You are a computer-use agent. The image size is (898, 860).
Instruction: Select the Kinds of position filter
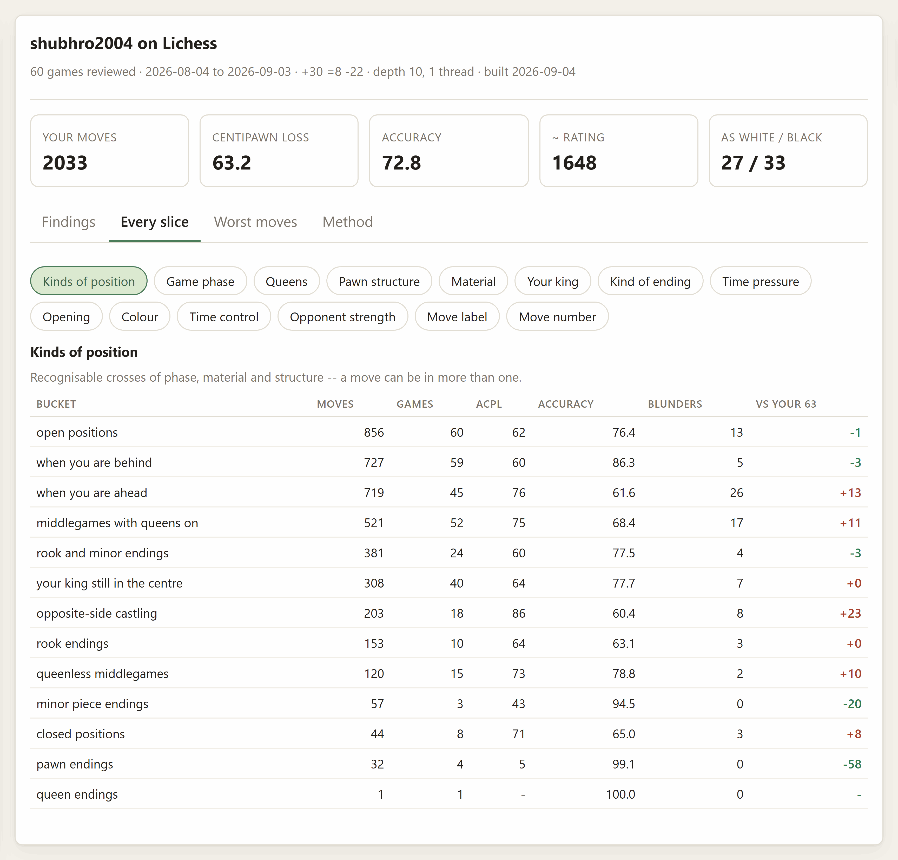(89, 281)
